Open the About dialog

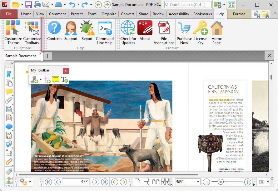[145, 31]
